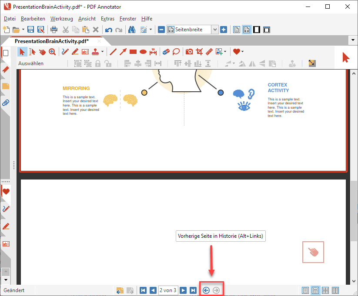Open the Ansicht menu
This screenshot has width=358, height=296.
click(87, 19)
